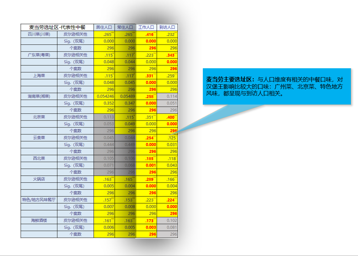Click the gray 0.113 cell for 北京菜
Screen dimensions: 358x256
pos(104,117)
